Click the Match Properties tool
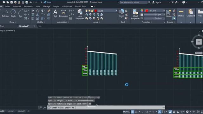The image size is (203, 114). point(135,14)
